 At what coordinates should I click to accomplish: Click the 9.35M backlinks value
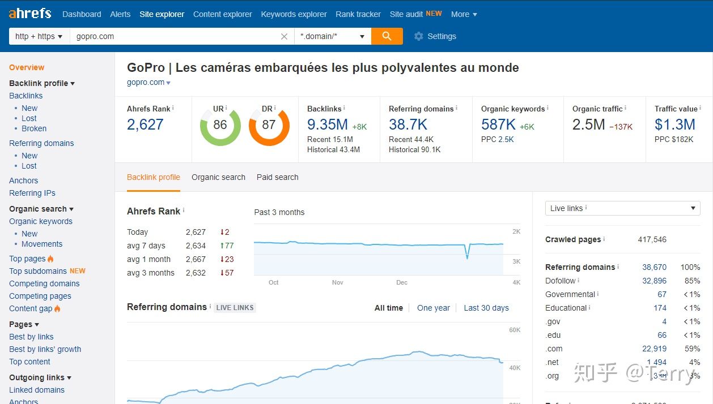(328, 124)
